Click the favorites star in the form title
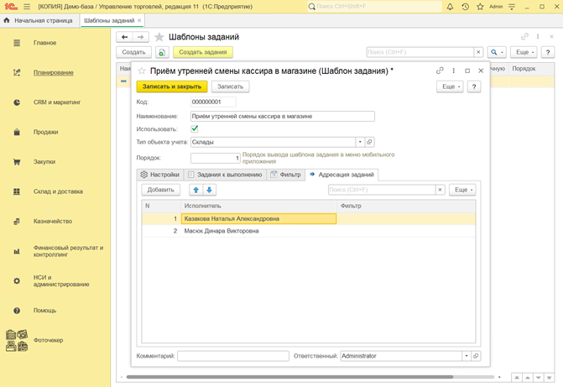563x387 pixels. [142, 71]
